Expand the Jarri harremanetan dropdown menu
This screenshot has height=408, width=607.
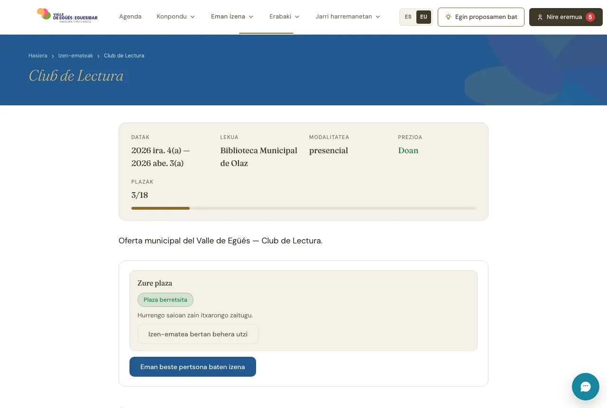click(348, 17)
